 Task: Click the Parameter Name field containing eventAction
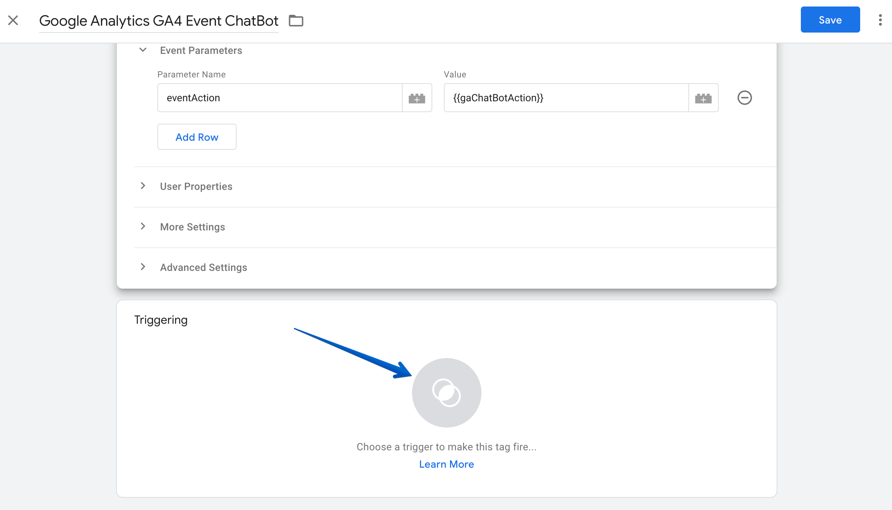pos(280,98)
